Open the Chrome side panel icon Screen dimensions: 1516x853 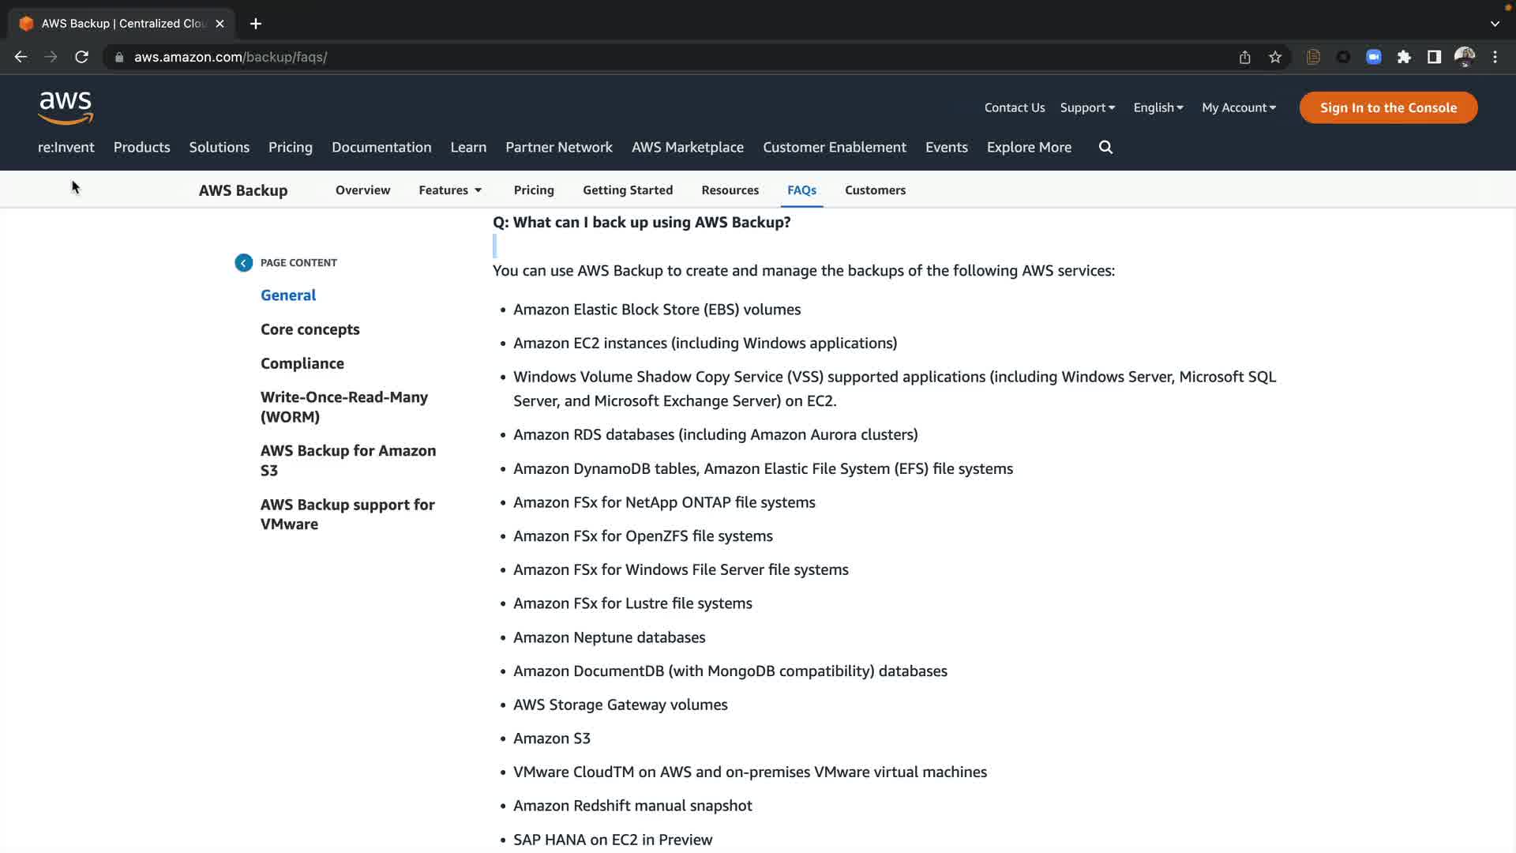pos(1434,57)
